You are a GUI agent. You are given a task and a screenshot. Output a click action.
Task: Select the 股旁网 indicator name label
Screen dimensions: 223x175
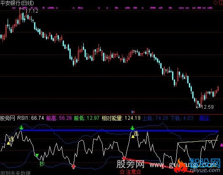(8, 118)
